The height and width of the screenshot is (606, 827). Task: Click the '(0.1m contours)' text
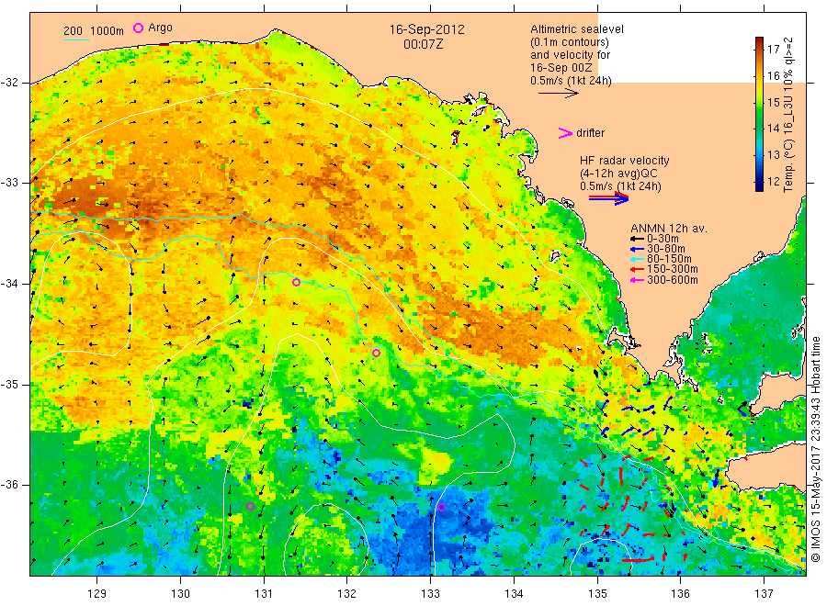tap(569, 42)
